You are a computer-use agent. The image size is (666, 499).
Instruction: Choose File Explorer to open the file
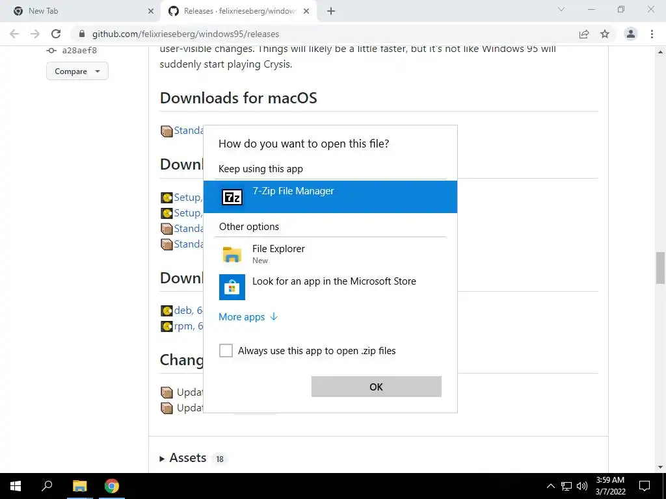coord(330,254)
